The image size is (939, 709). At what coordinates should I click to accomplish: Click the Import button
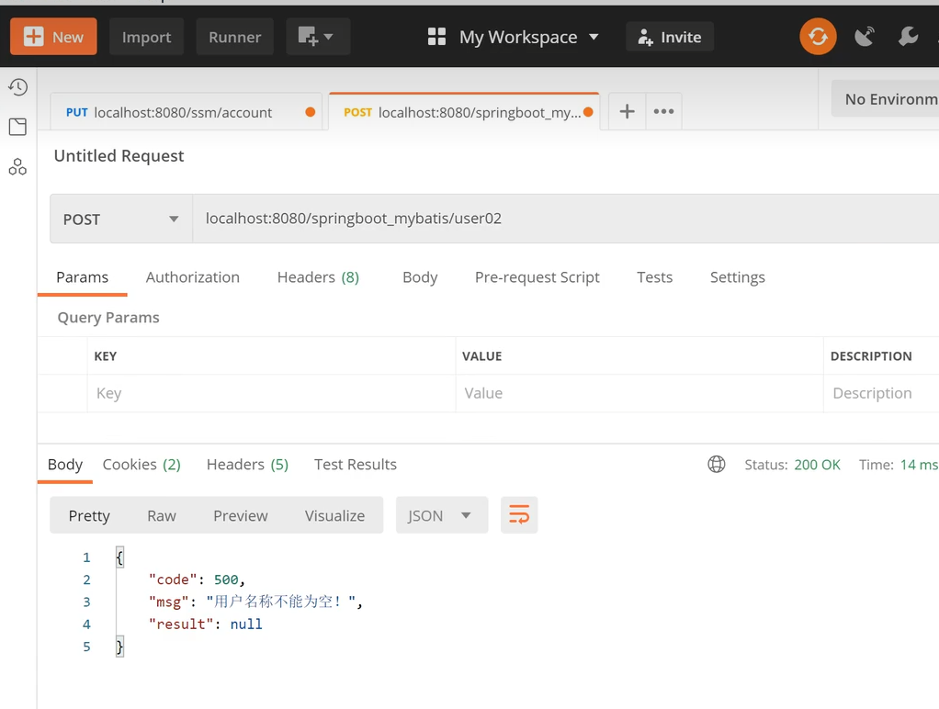pyautogui.click(x=147, y=37)
